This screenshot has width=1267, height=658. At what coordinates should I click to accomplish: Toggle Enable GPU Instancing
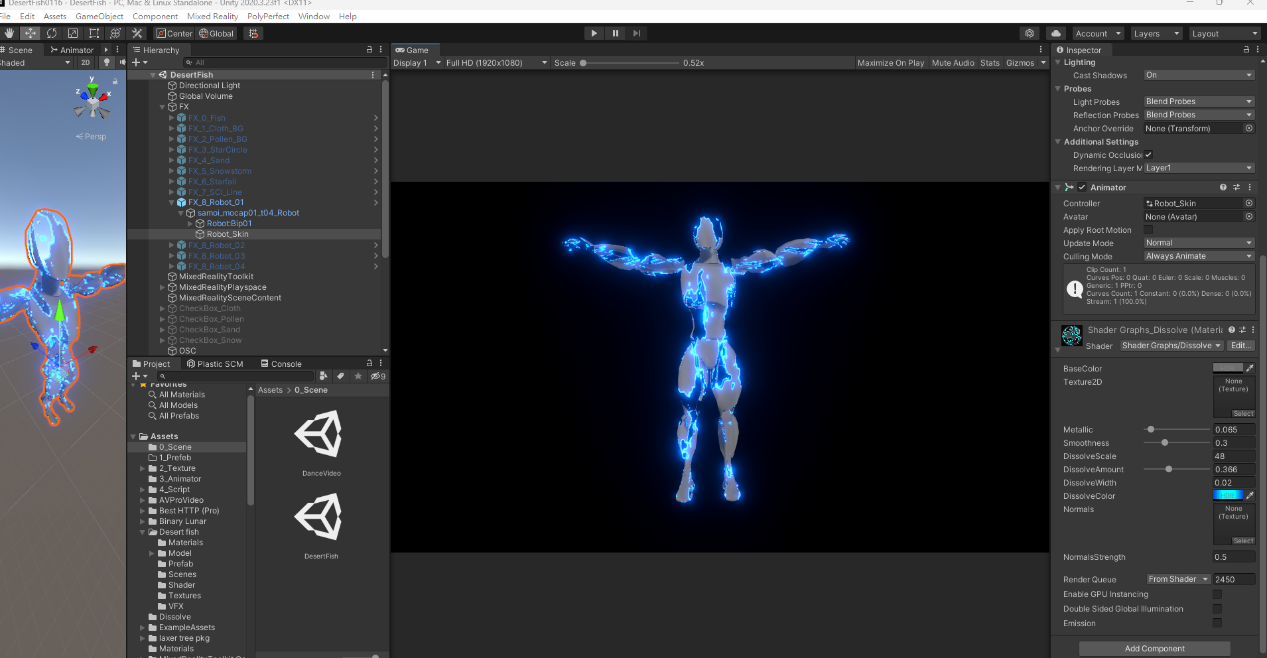1218,594
